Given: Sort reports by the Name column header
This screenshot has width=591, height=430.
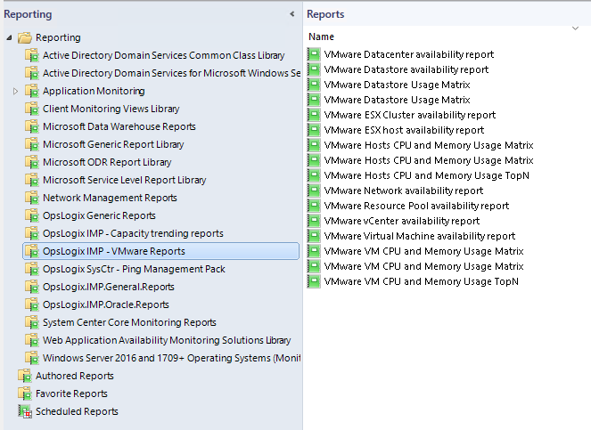Looking at the screenshot, I should coord(322,37).
